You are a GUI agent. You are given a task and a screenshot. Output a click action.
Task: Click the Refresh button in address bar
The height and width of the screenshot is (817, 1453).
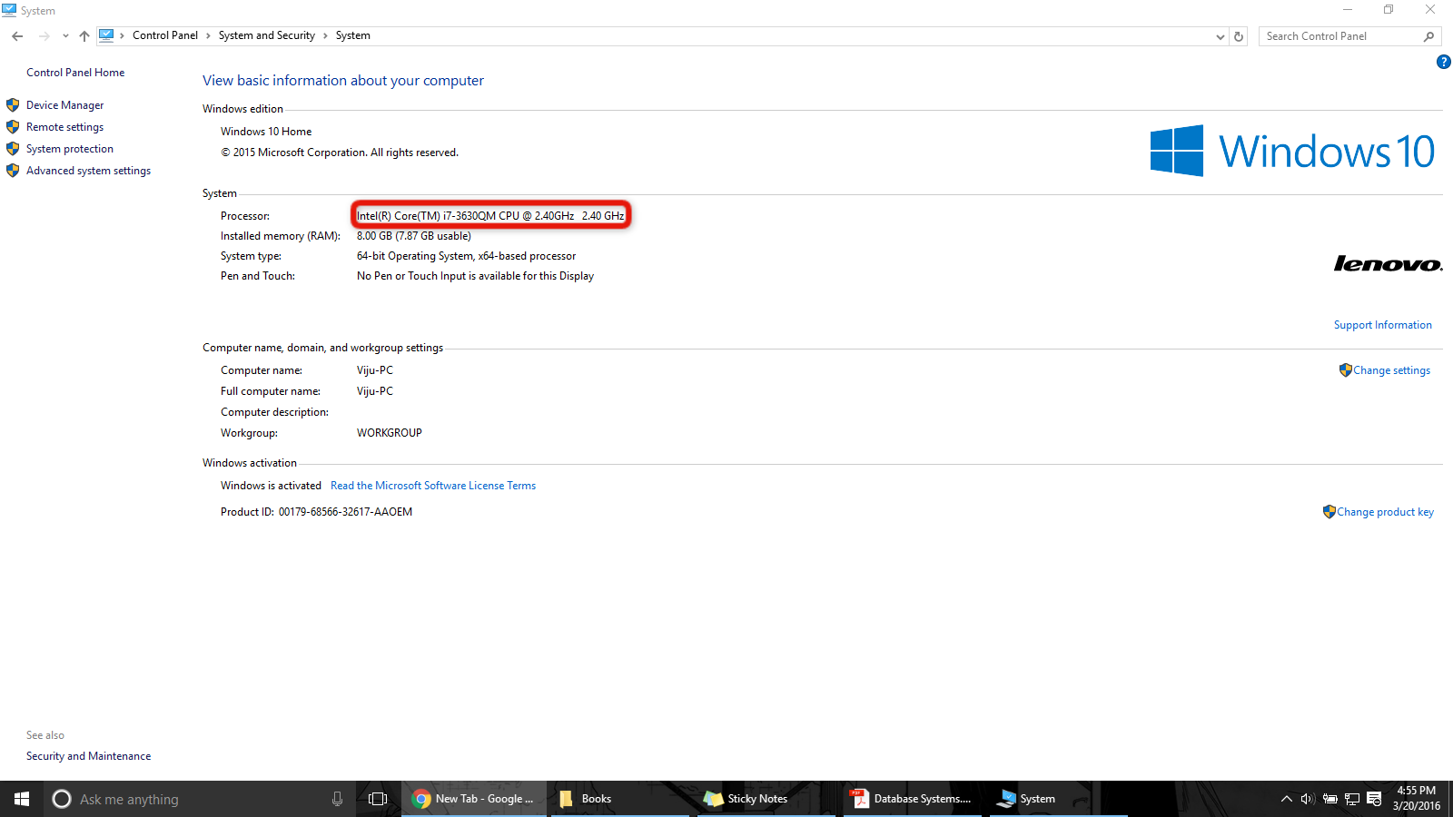pos(1239,36)
